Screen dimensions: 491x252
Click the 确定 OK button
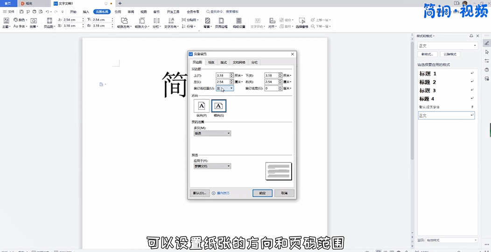(x=262, y=193)
